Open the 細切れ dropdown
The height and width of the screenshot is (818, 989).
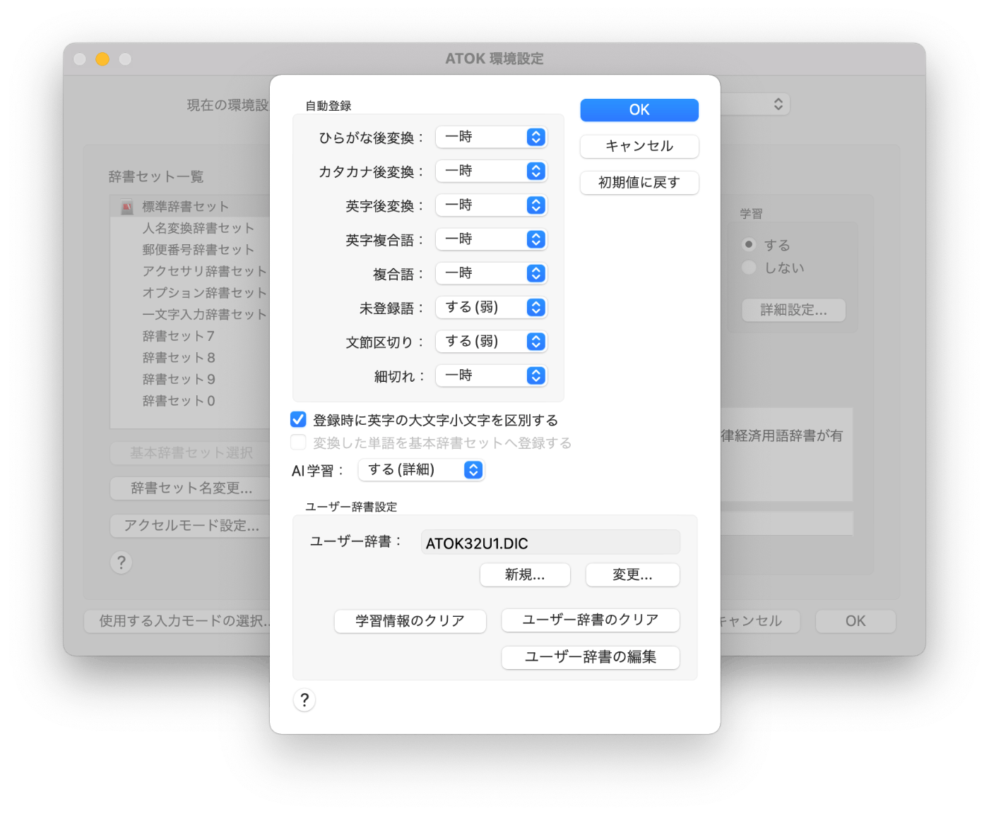(491, 375)
